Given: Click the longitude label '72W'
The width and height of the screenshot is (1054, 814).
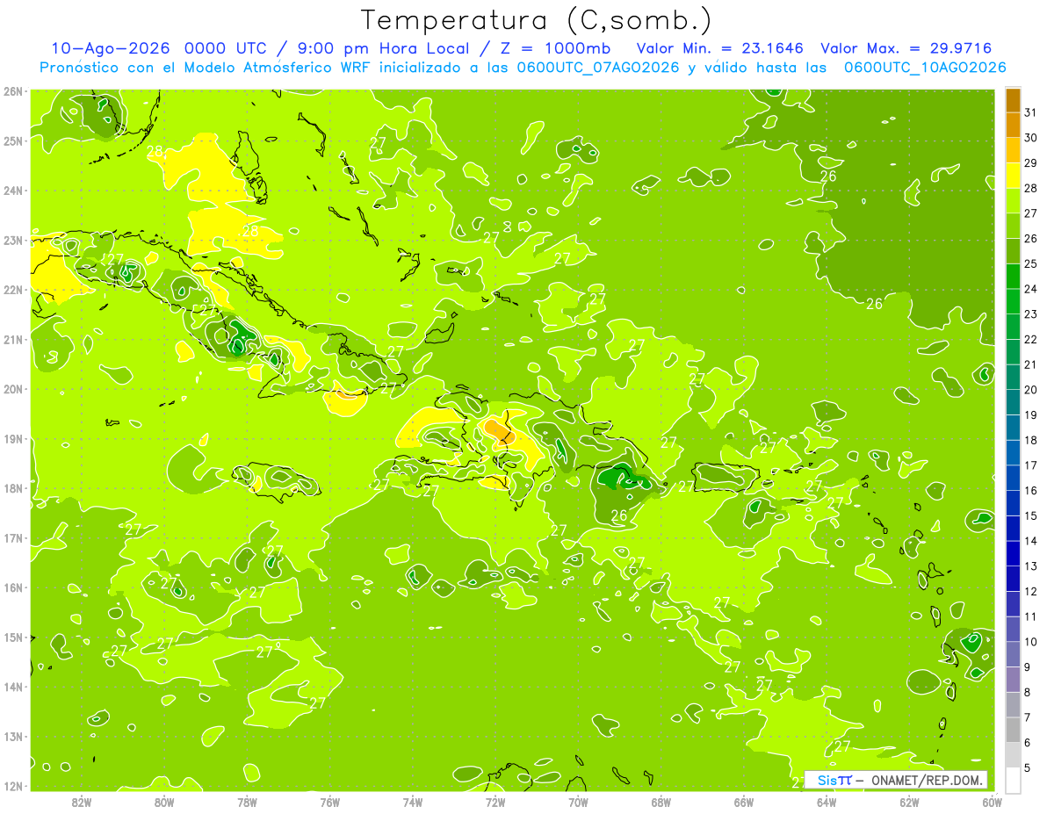Looking at the screenshot, I should pyautogui.click(x=495, y=802).
